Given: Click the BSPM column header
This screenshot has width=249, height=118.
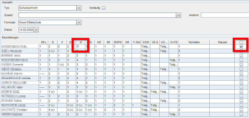Looking at the screenshot, I should point(118,42).
